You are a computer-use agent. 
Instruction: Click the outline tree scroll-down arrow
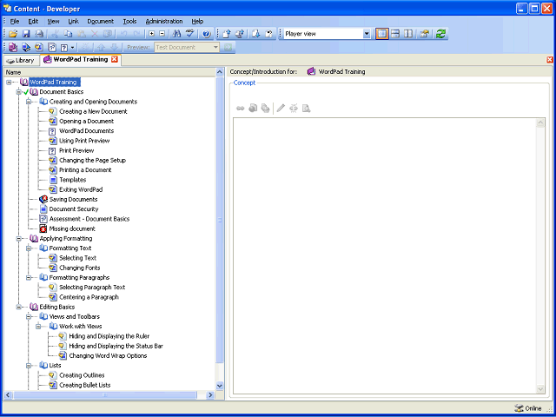(x=220, y=386)
